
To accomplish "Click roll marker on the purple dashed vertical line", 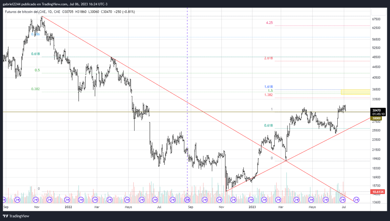I will pyautogui.click(x=187, y=200).
